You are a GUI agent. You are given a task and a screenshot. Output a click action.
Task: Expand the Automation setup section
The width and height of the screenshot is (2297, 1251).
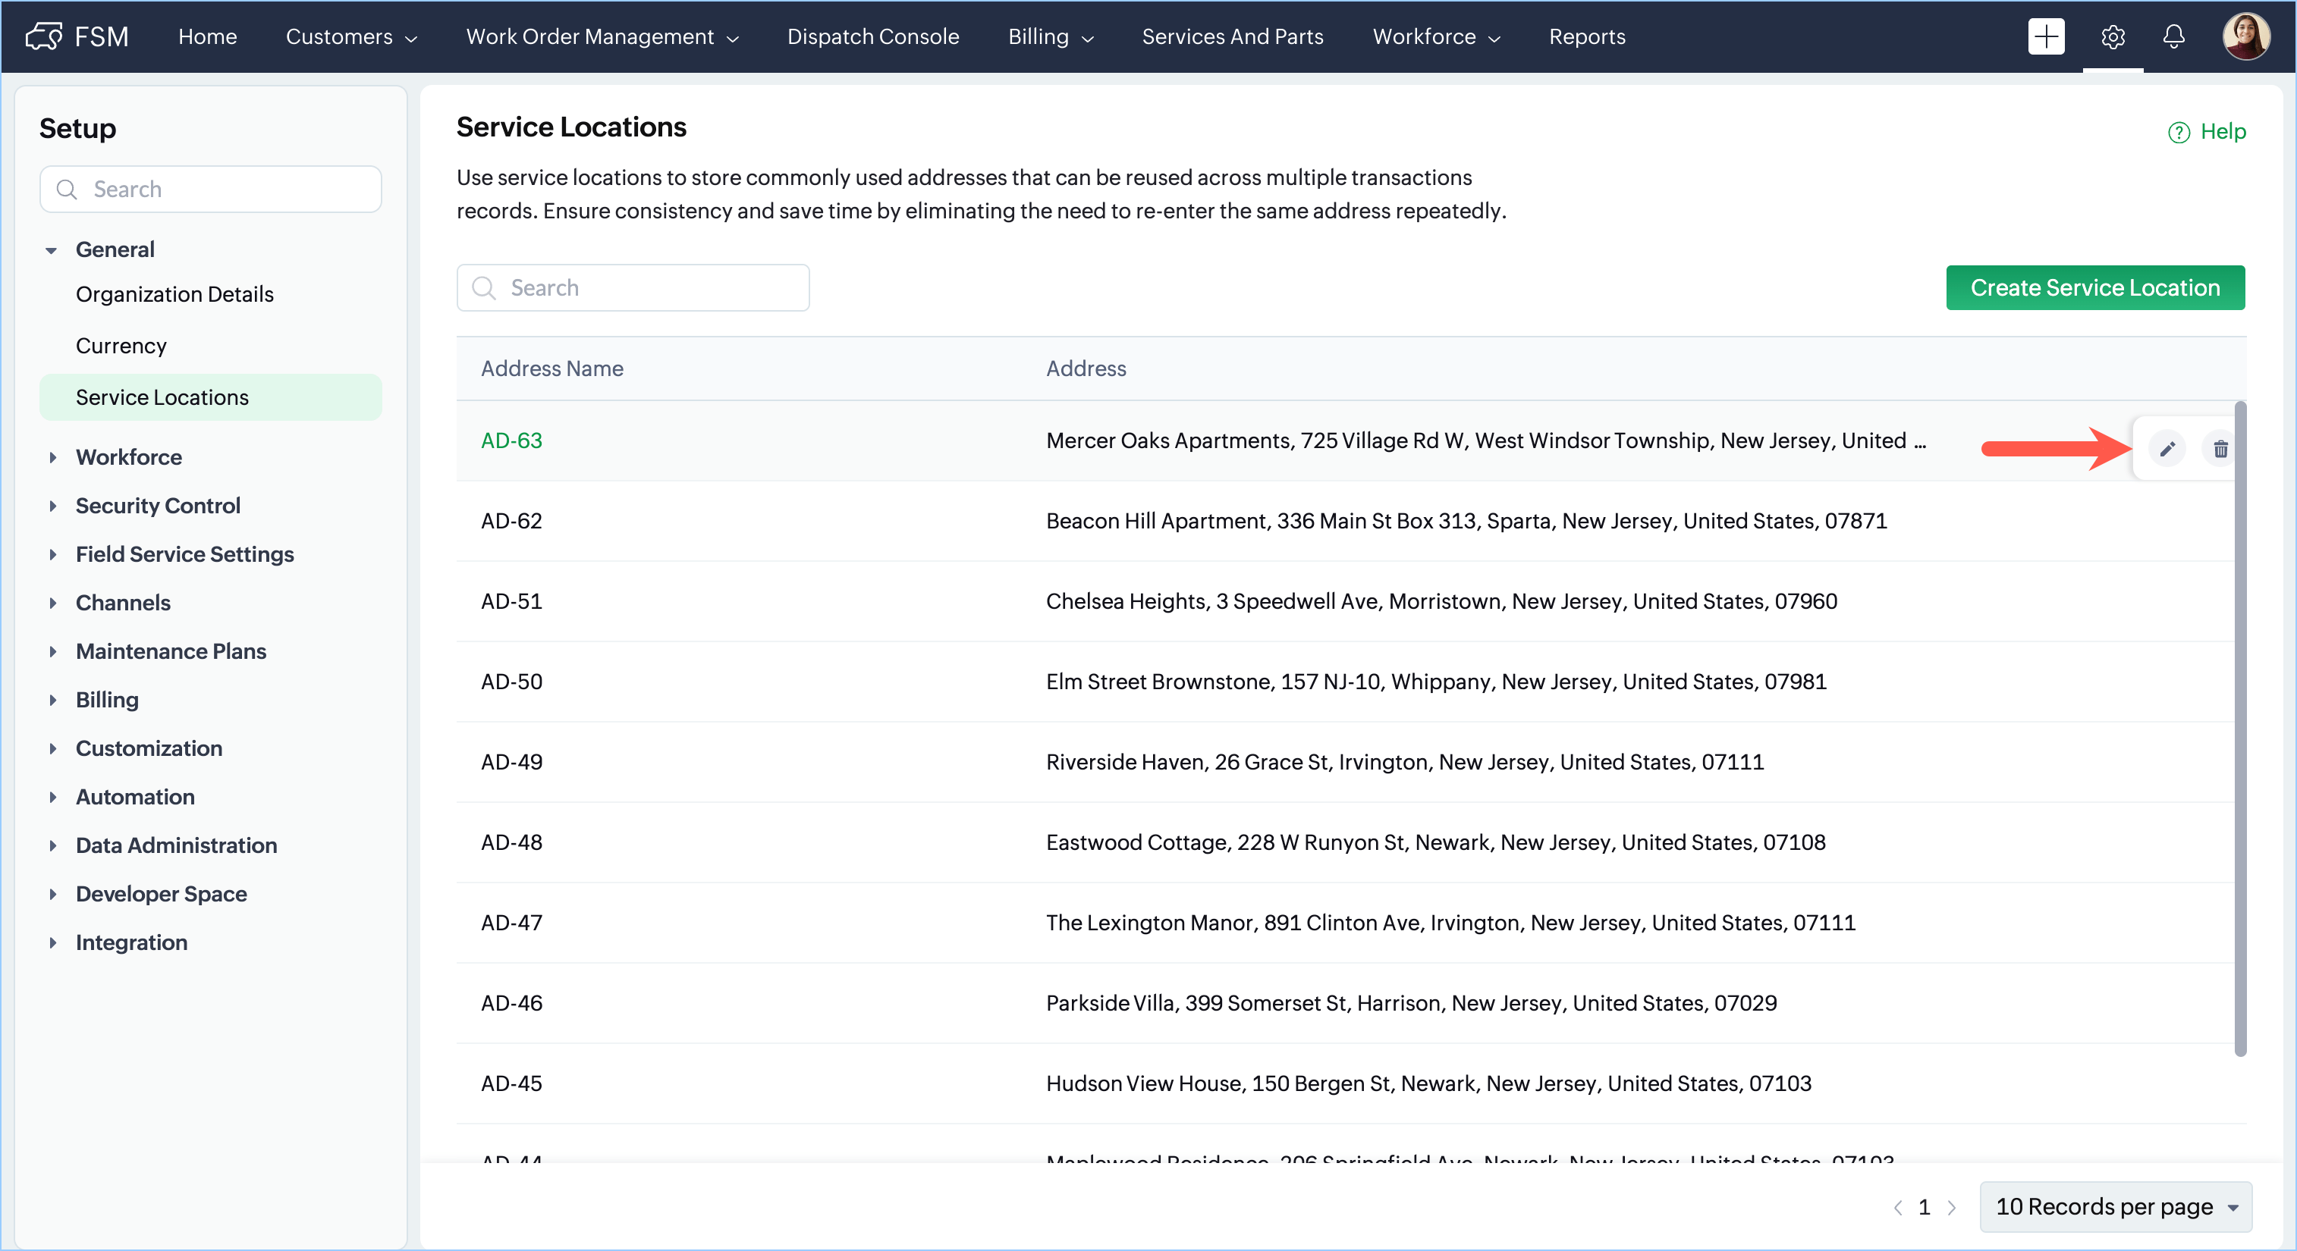[x=52, y=798]
